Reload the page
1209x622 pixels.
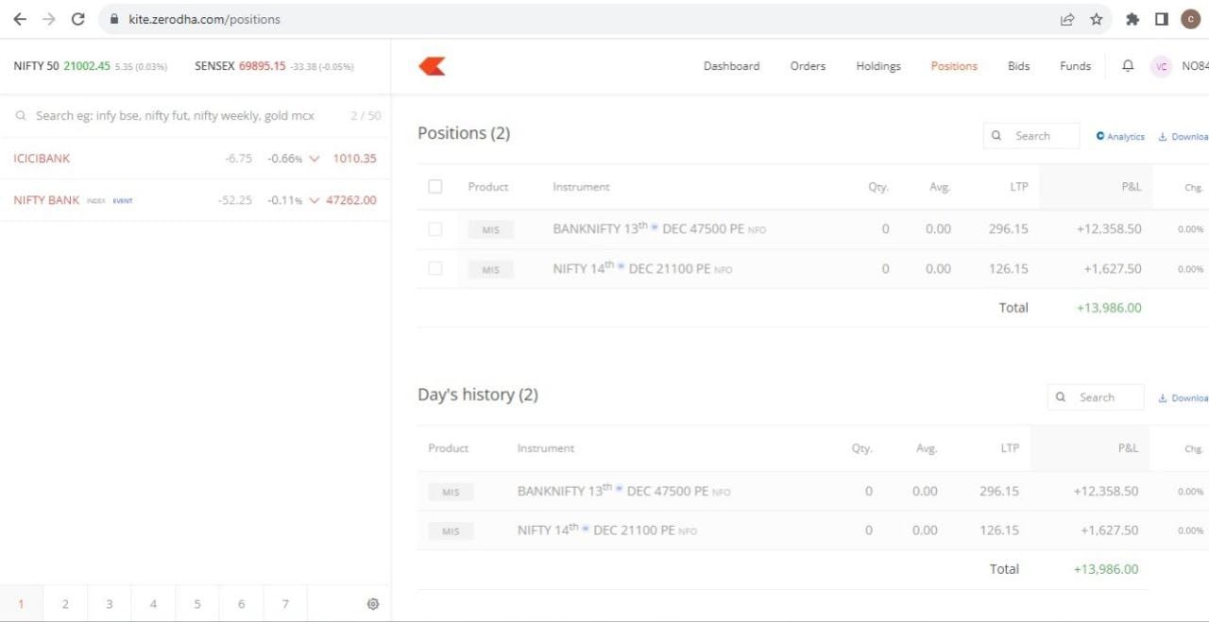(x=78, y=19)
